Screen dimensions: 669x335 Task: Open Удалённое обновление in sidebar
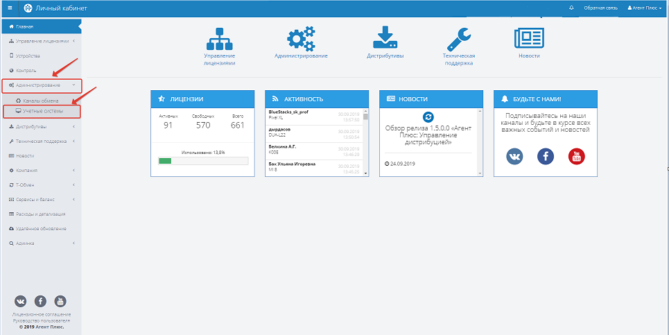[x=40, y=228]
